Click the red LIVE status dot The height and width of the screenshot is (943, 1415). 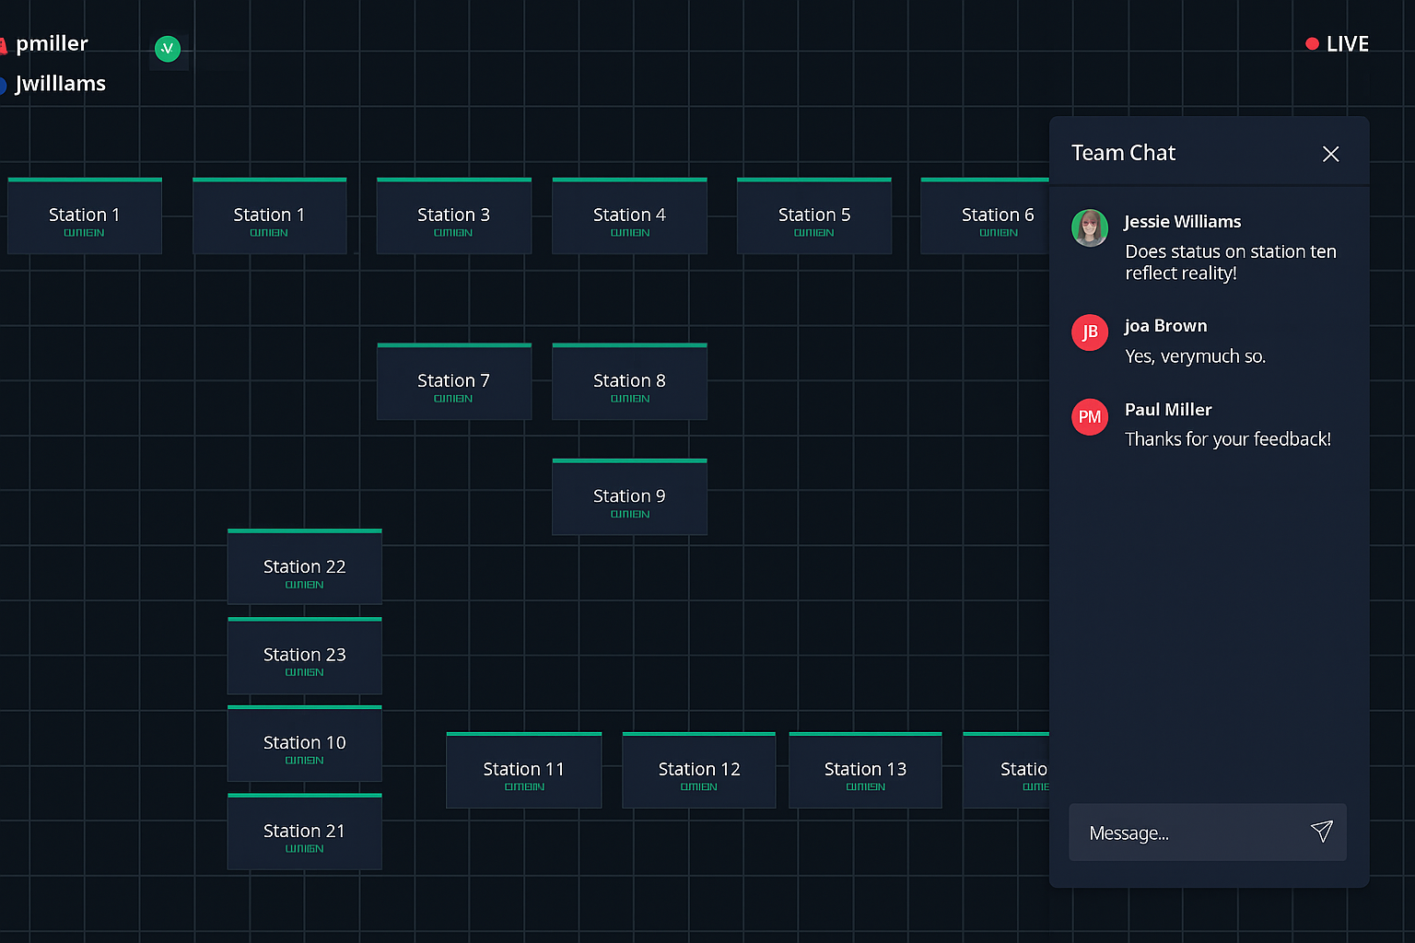point(1311,43)
